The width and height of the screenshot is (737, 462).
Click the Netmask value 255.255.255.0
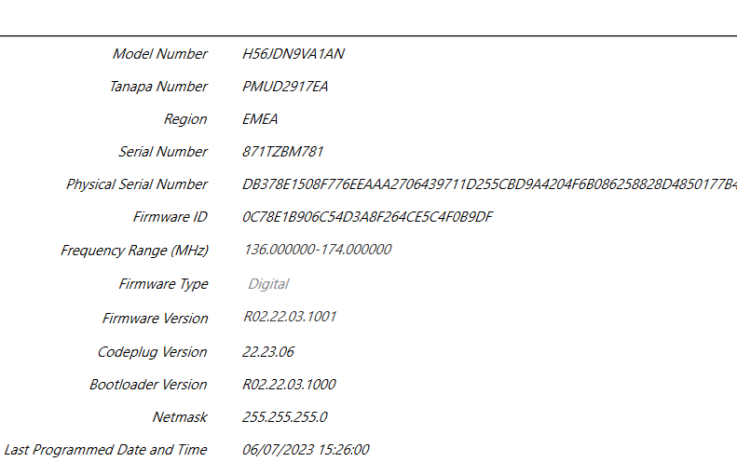coord(284,417)
